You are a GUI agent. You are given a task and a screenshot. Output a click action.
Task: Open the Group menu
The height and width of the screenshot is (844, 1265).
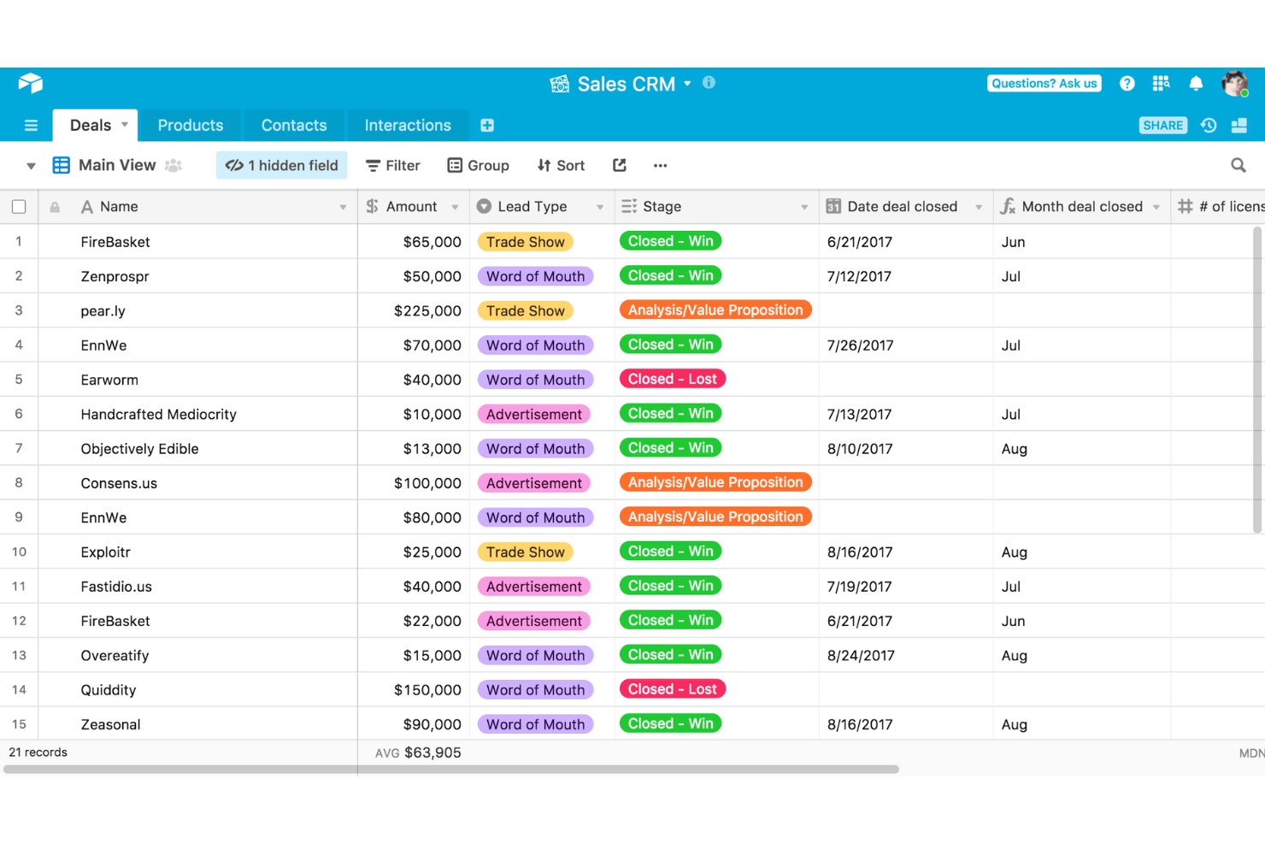(479, 165)
